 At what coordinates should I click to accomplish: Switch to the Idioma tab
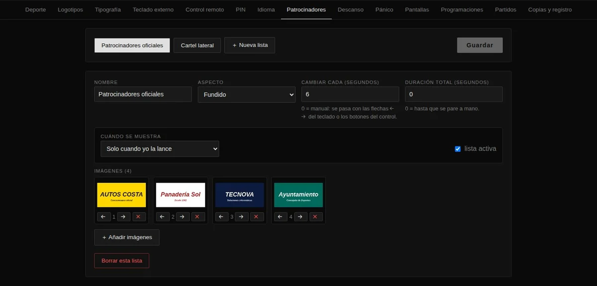[266, 9]
